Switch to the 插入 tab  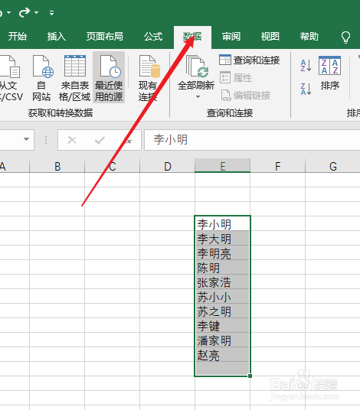[x=57, y=37]
